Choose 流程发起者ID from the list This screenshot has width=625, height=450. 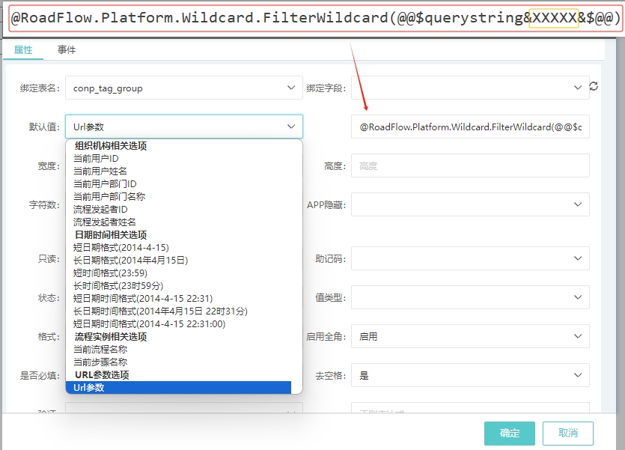[178, 209]
